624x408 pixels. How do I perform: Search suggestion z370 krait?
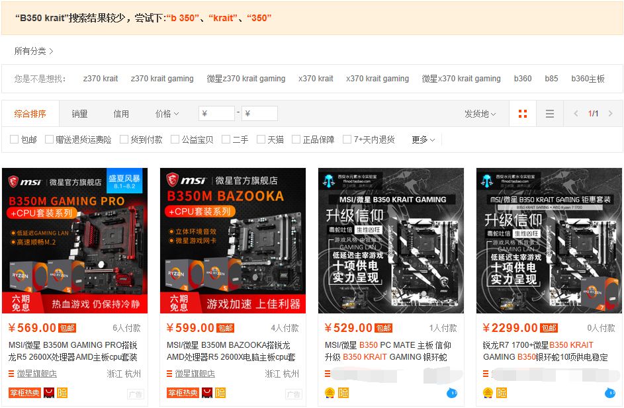(101, 79)
